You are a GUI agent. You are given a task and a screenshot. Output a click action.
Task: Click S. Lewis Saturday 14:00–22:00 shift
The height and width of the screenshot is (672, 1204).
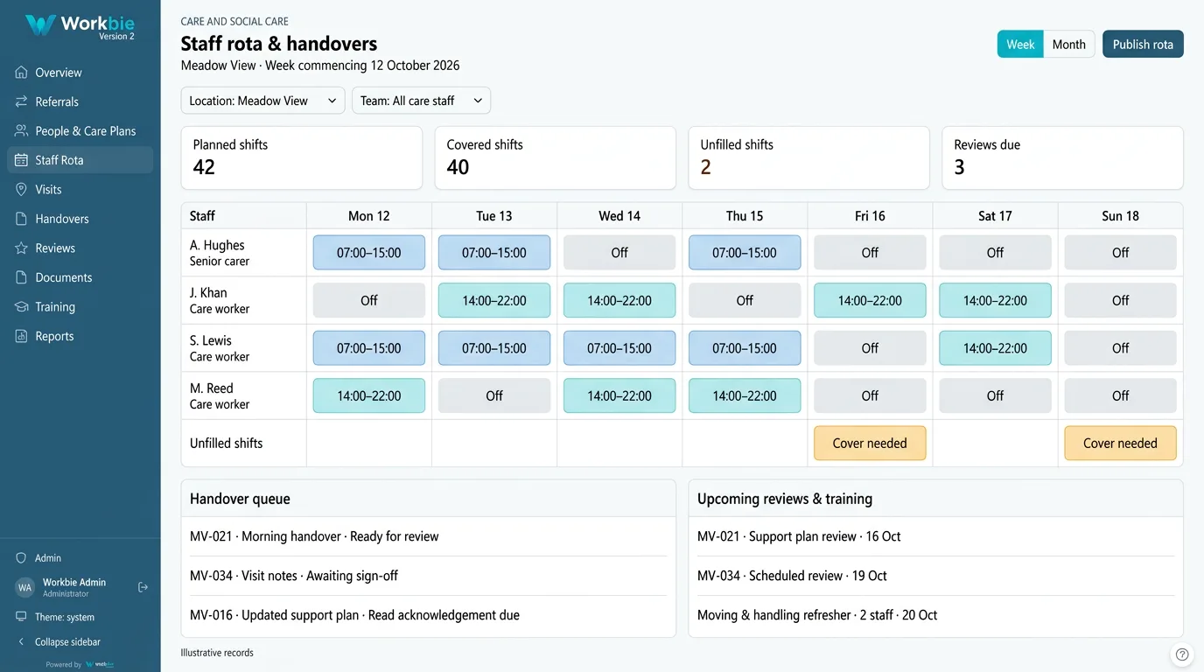coord(995,348)
